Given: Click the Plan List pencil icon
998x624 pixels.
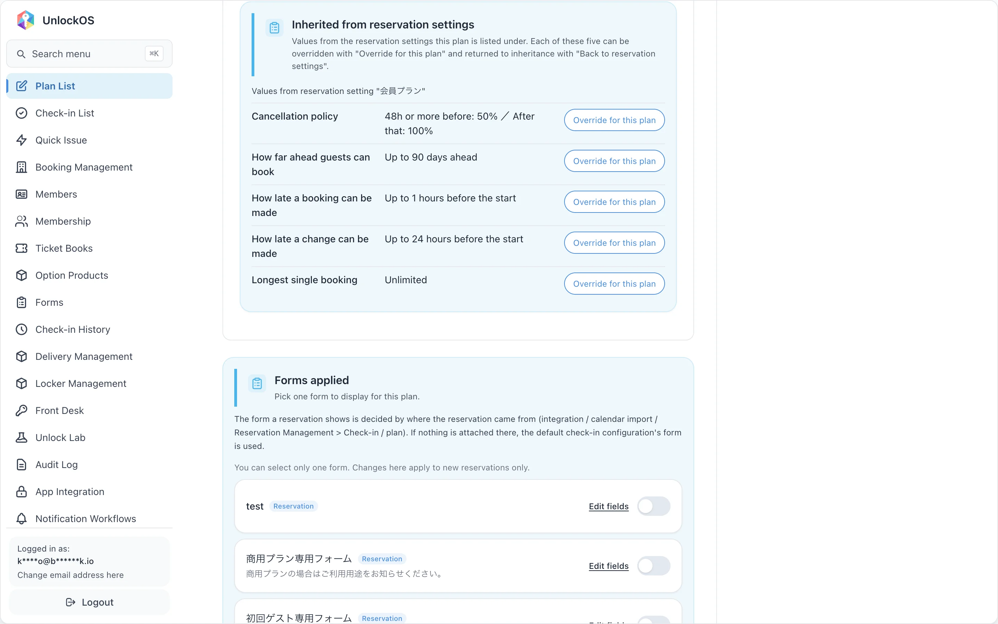Looking at the screenshot, I should pyautogui.click(x=21, y=86).
